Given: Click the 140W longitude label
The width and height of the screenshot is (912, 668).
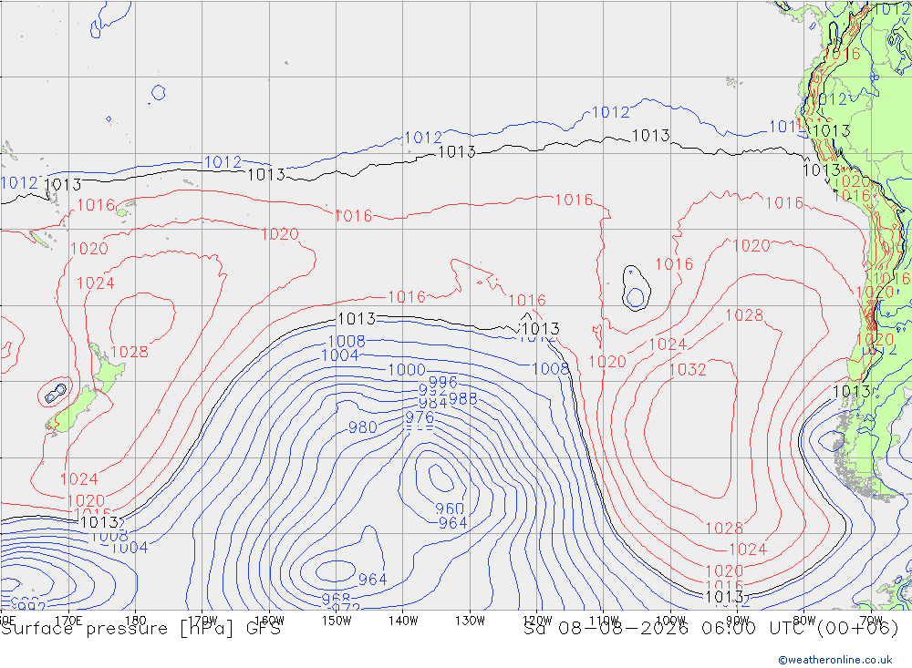Looking at the screenshot, I should click(403, 621).
